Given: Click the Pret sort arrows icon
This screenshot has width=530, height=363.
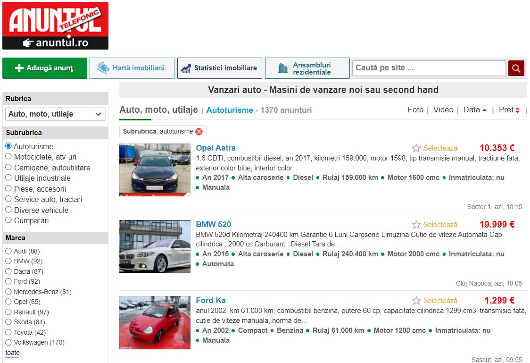Looking at the screenshot, I should coord(517,110).
